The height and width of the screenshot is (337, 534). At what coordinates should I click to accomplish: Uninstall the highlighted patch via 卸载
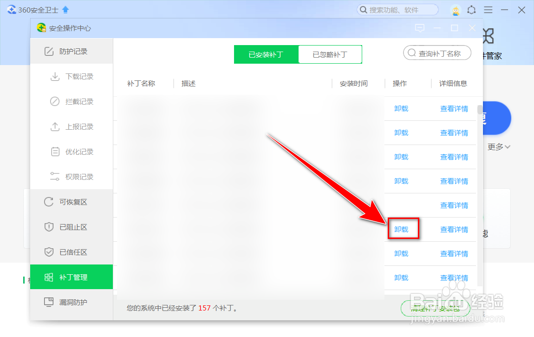coord(403,229)
